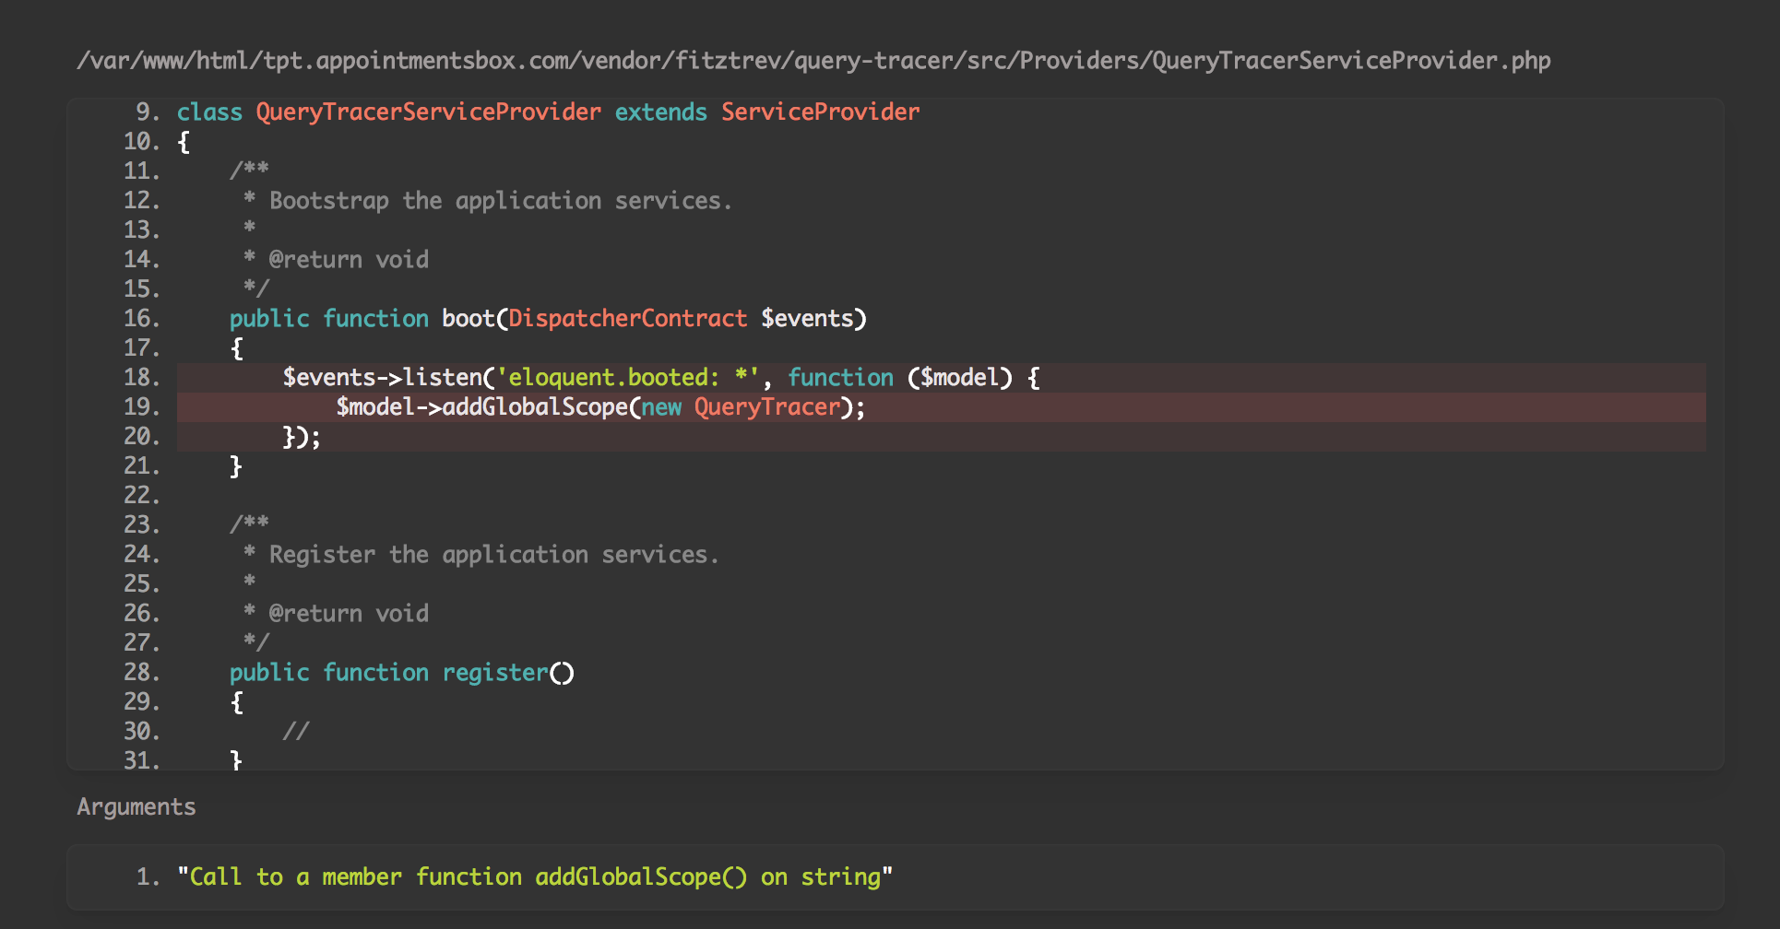The image size is (1780, 929).
Task: Click the 'Register the application services.' comment
Action: pyautogui.click(x=493, y=555)
